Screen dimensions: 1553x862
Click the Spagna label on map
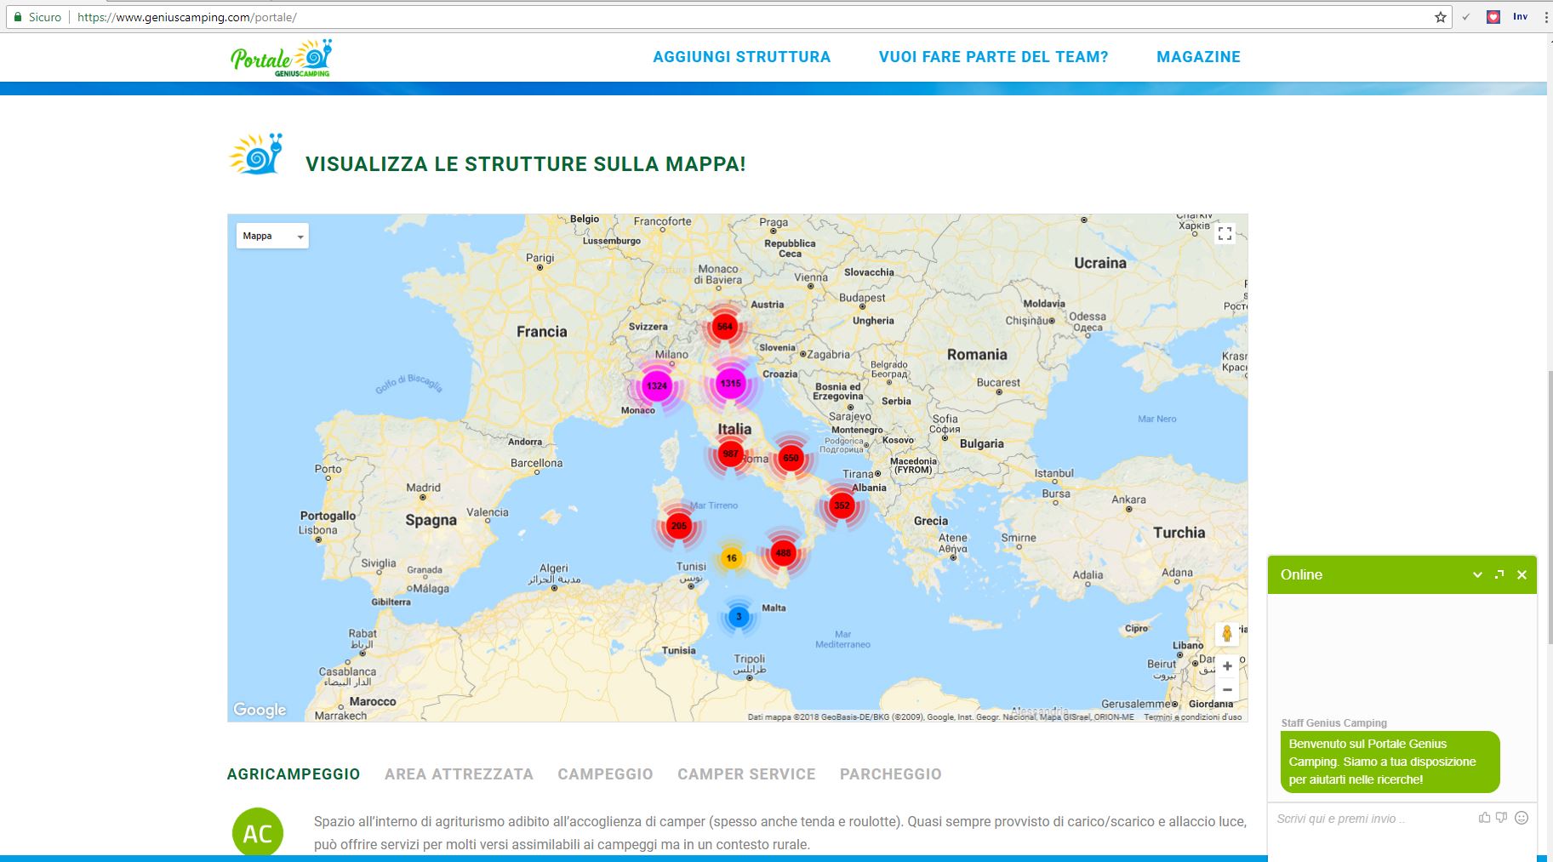pyautogui.click(x=431, y=520)
